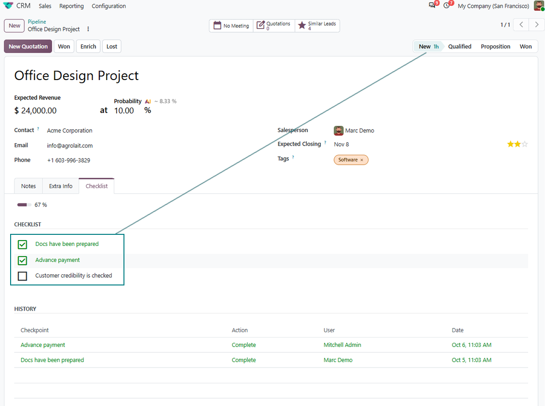This screenshot has height=406, width=545.
Task: Click Oct 5, 11:03 AM date cell
Action: pos(472,360)
